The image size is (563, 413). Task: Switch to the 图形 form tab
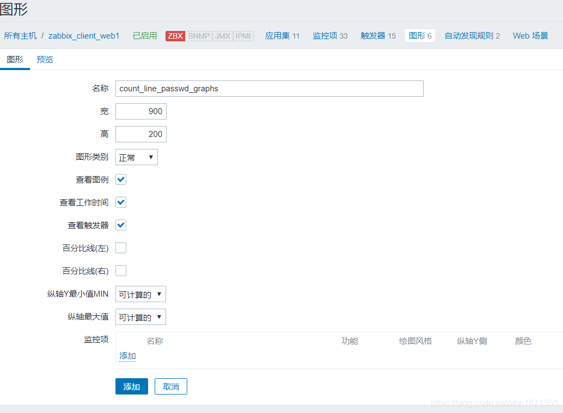point(15,60)
